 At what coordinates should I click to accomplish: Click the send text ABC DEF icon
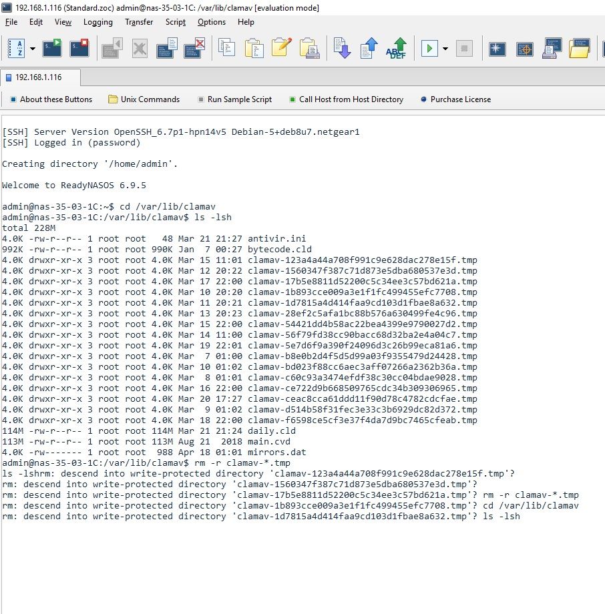point(396,48)
